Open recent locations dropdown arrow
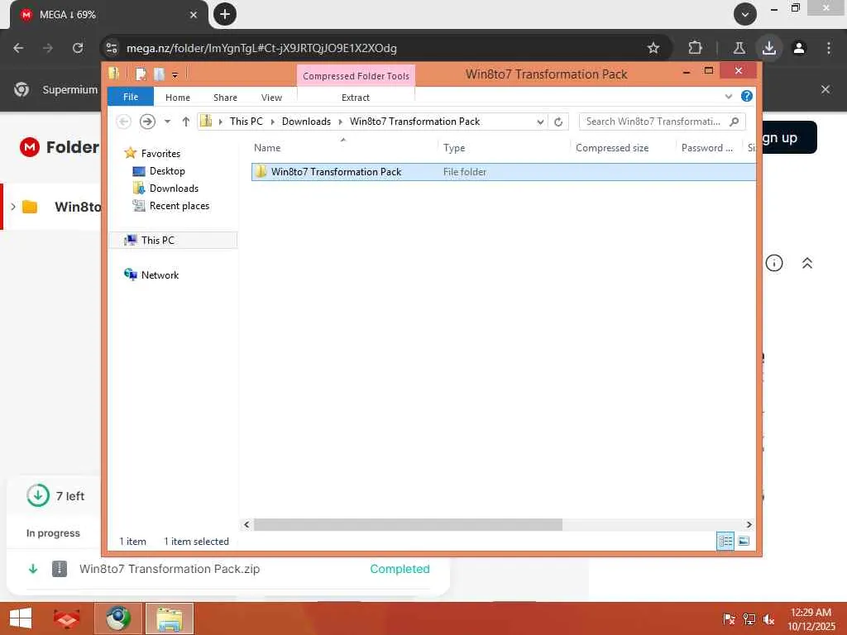This screenshot has width=847, height=635. (x=167, y=122)
